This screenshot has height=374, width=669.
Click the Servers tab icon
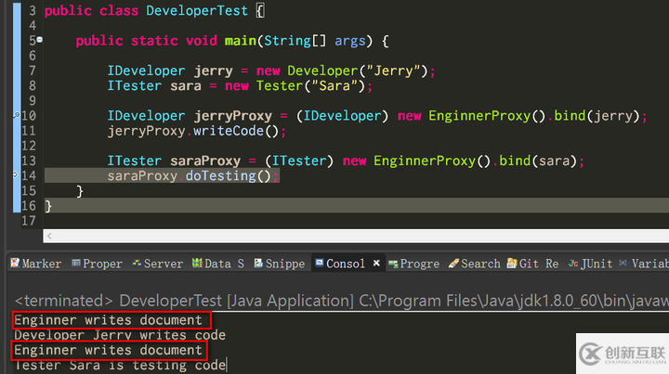(137, 264)
